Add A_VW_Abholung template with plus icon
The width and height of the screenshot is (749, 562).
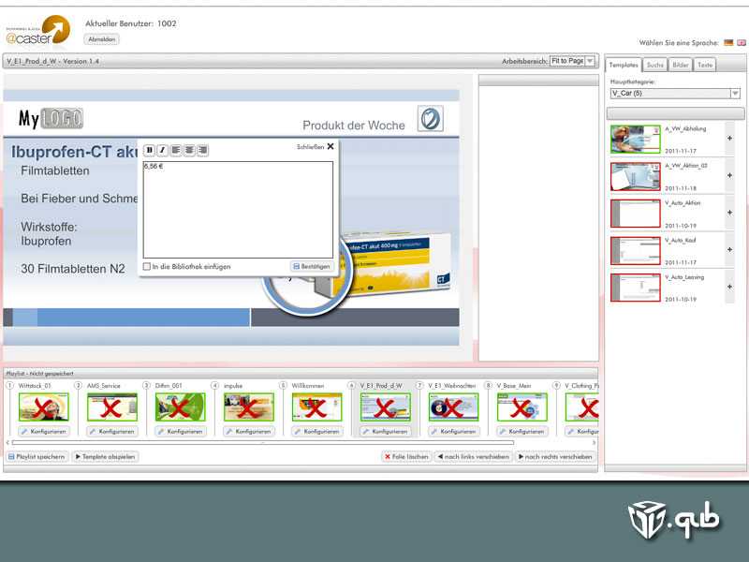729,139
